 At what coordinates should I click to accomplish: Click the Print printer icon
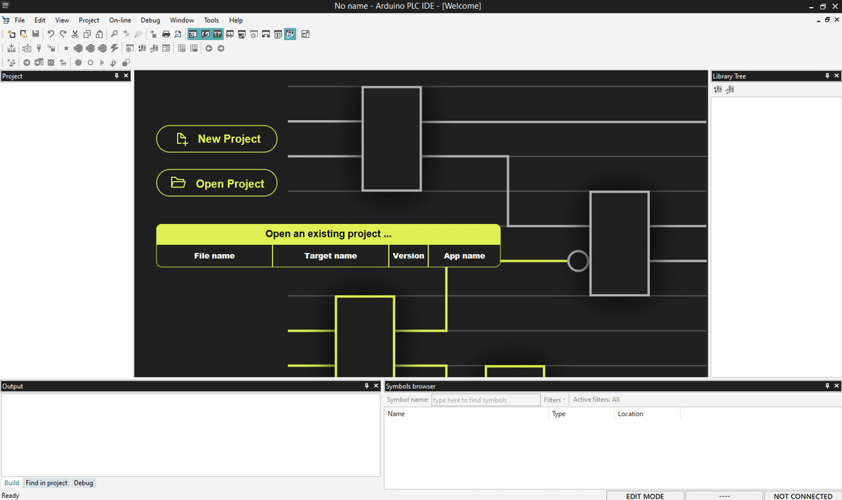point(166,34)
